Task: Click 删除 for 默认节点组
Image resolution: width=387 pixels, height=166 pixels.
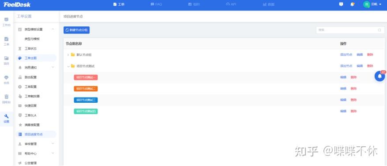Action: 370,55
